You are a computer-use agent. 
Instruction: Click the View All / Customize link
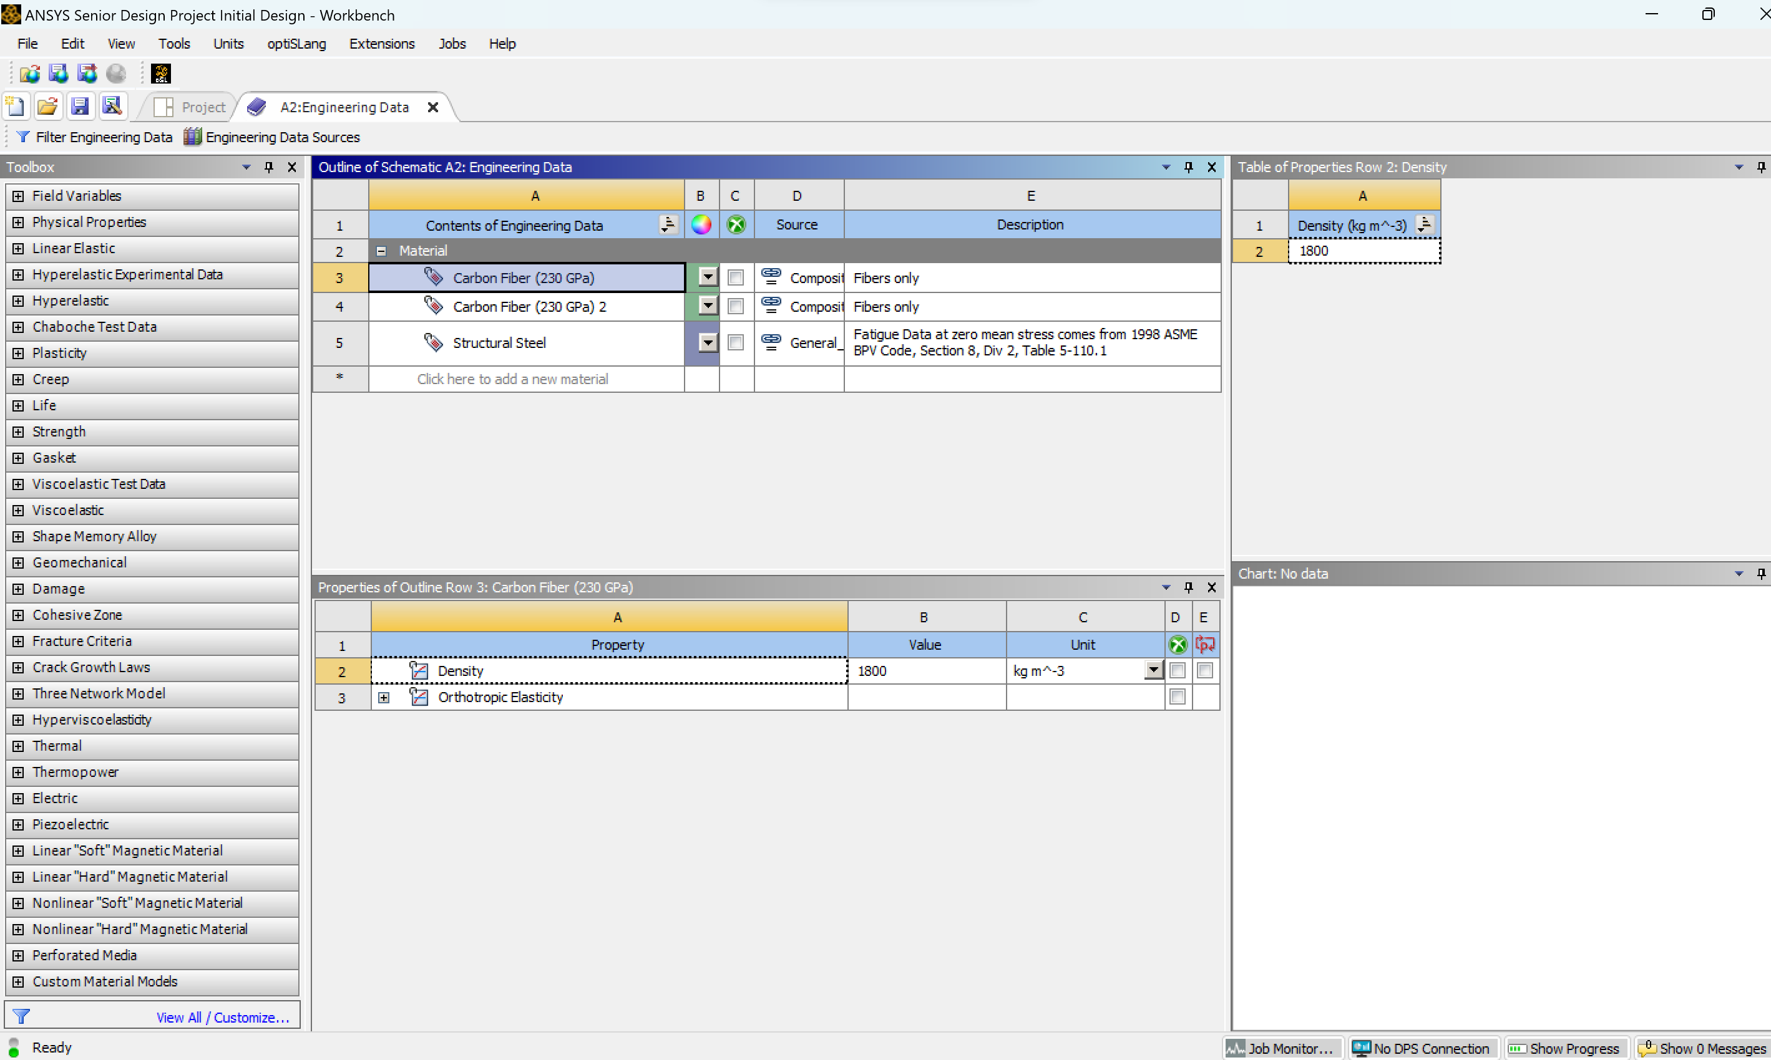222,1017
